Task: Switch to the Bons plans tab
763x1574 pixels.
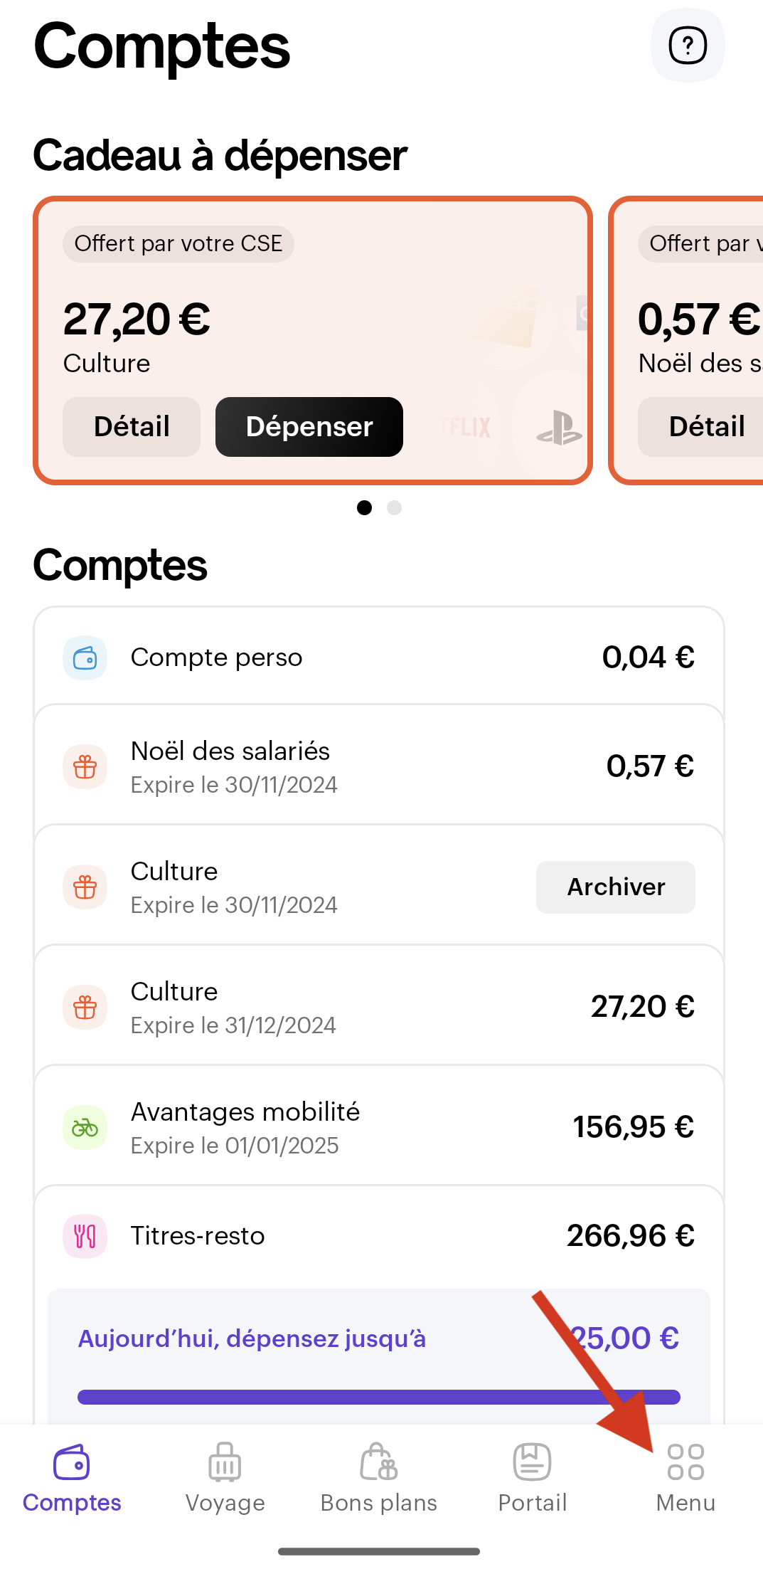Action: coord(378,1477)
